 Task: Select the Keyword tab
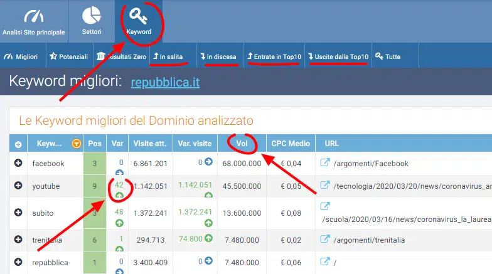[x=139, y=21]
